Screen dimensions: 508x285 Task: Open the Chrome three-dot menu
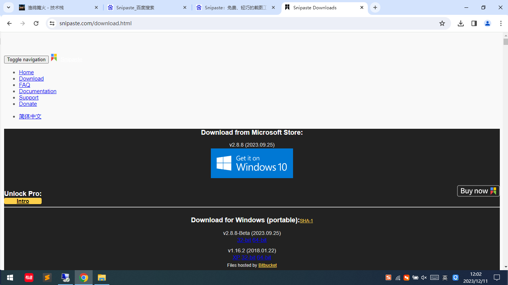point(501,23)
